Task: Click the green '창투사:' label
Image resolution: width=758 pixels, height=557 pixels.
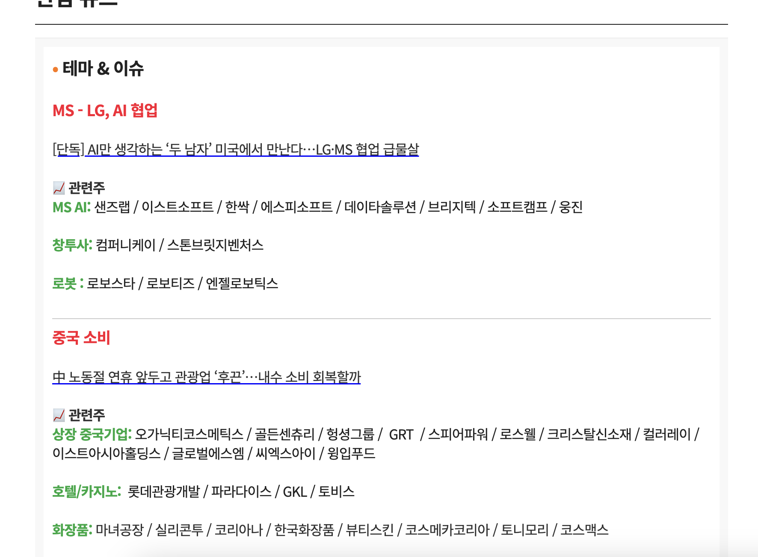Action: pyautogui.click(x=72, y=245)
